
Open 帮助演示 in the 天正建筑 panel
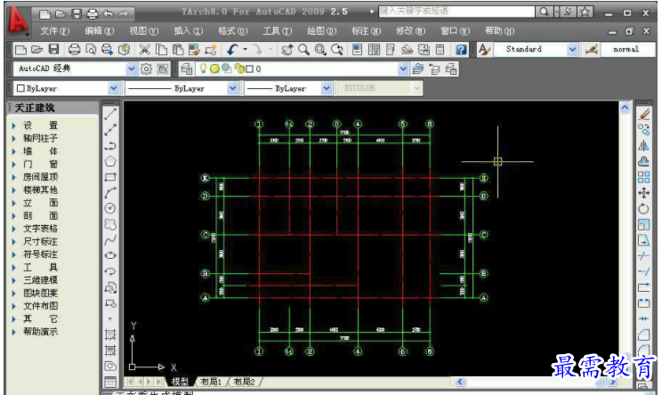41,332
